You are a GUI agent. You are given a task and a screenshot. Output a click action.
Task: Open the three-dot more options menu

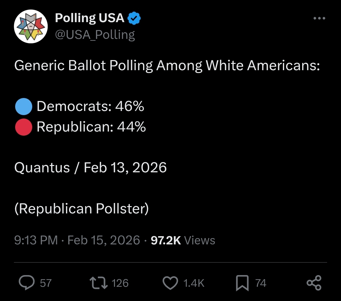[319, 18]
